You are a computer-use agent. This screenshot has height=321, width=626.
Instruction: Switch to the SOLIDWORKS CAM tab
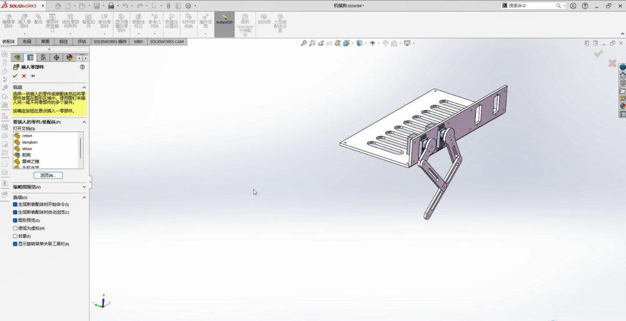pyautogui.click(x=167, y=42)
